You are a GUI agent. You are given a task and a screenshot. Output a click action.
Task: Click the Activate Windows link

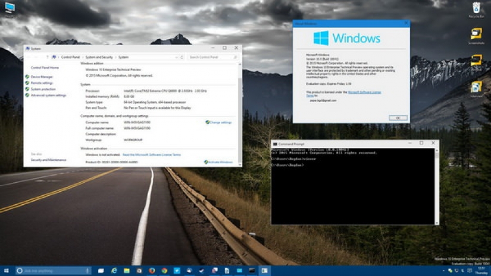[x=220, y=162]
